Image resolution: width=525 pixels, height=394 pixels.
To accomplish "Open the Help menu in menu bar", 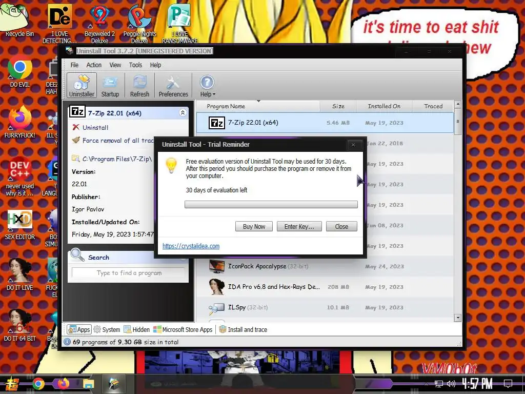I will click(x=155, y=65).
